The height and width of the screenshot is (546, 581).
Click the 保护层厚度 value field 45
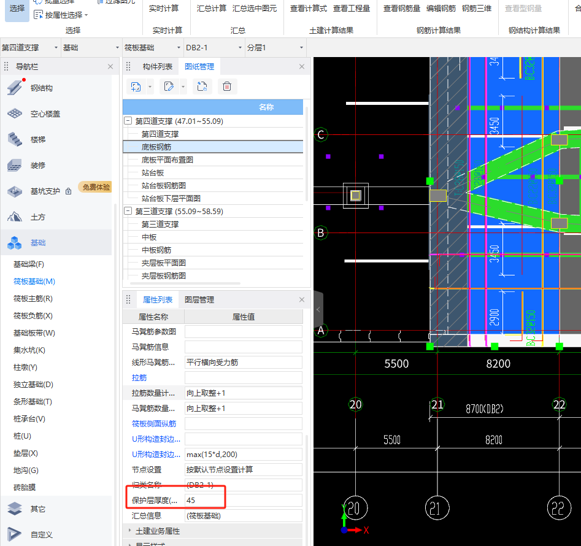coord(244,501)
